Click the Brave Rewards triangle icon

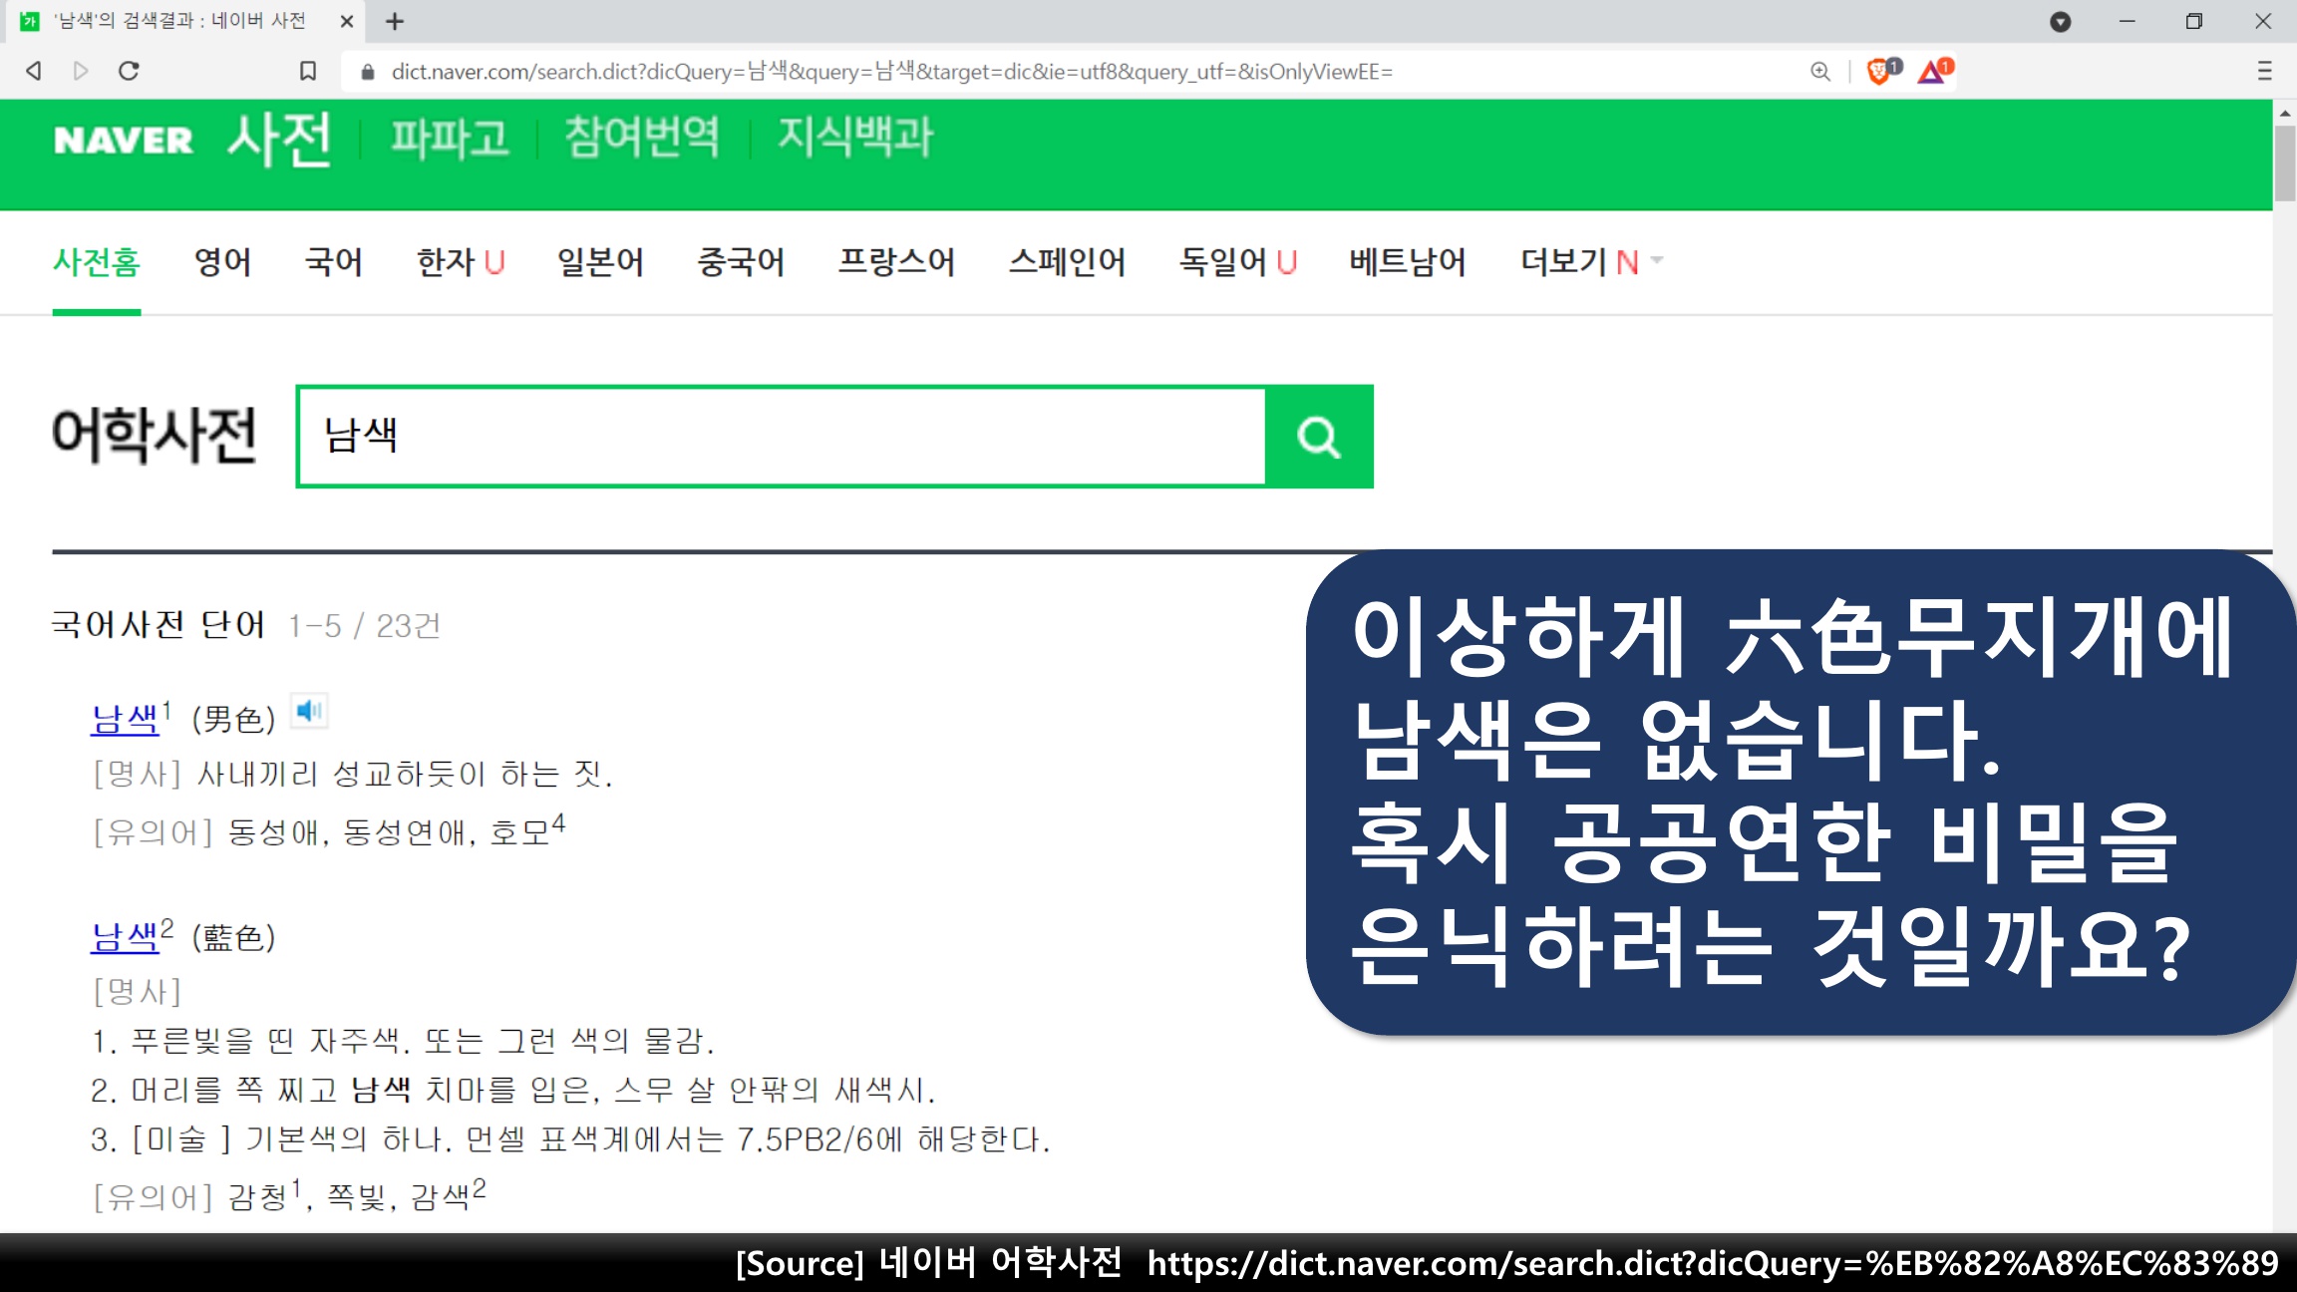pos(1932,71)
